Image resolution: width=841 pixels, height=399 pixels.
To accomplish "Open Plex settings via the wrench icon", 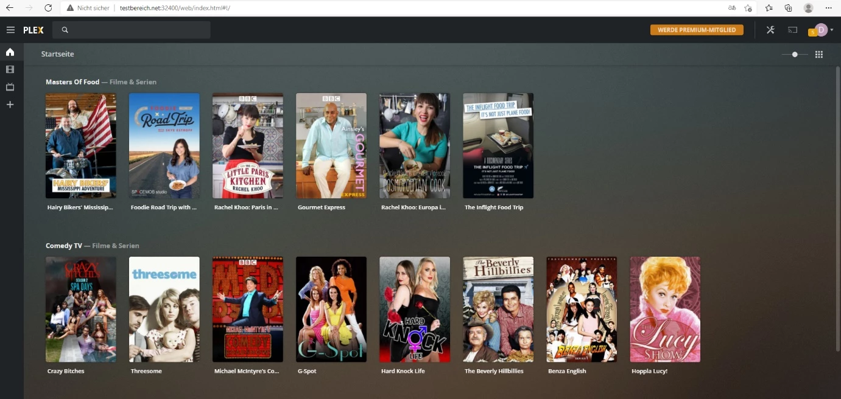I will coord(770,29).
